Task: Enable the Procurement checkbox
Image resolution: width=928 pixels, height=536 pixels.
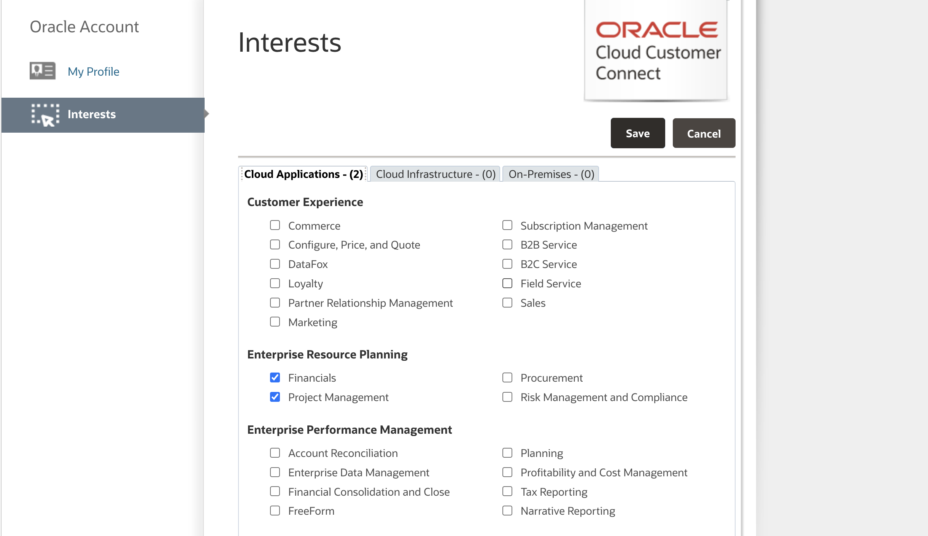Action: [507, 377]
